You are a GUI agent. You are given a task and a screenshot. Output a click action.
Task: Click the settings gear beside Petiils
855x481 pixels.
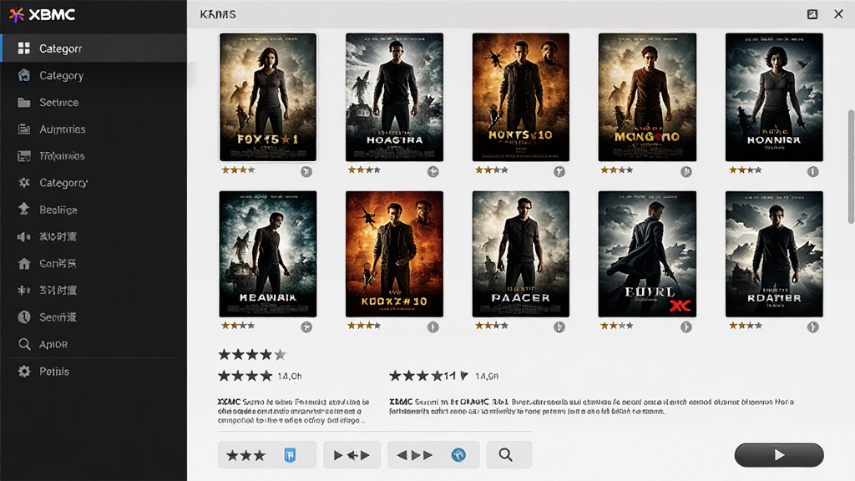click(x=24, y=372)
